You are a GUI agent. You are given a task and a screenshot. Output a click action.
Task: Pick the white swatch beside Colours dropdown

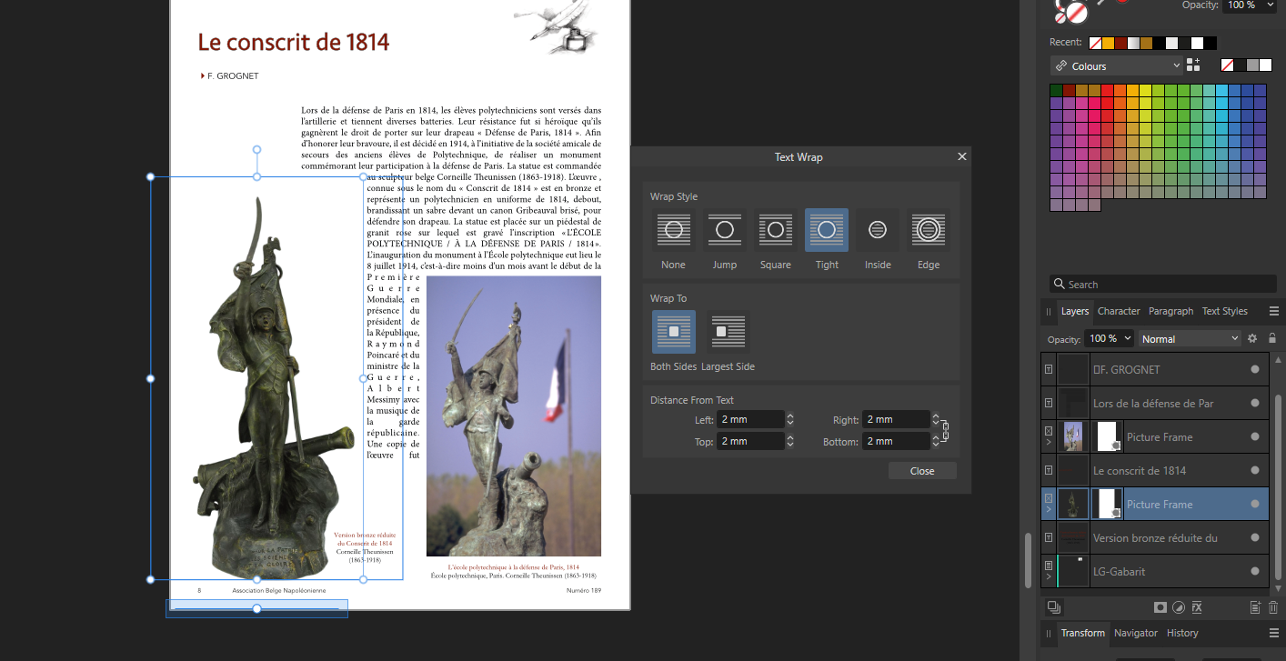point(1265,65)
